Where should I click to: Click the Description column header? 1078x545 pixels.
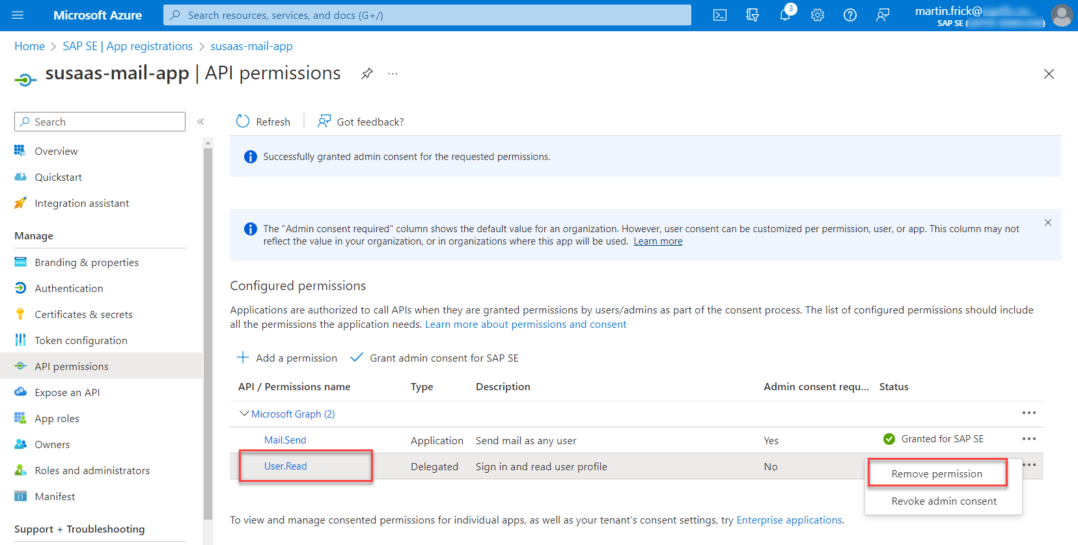[x=503, y=387]
